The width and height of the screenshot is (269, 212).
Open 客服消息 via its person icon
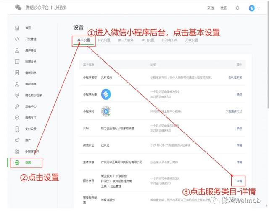[x=17, y=84]
